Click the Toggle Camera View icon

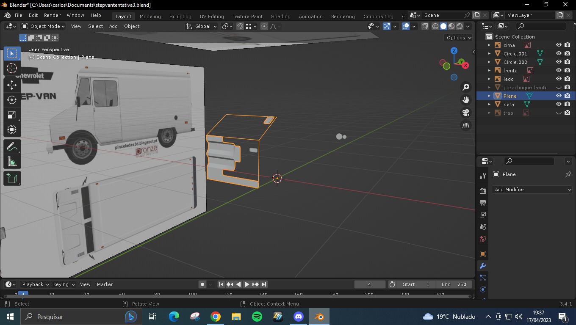[x=466, y=113]
